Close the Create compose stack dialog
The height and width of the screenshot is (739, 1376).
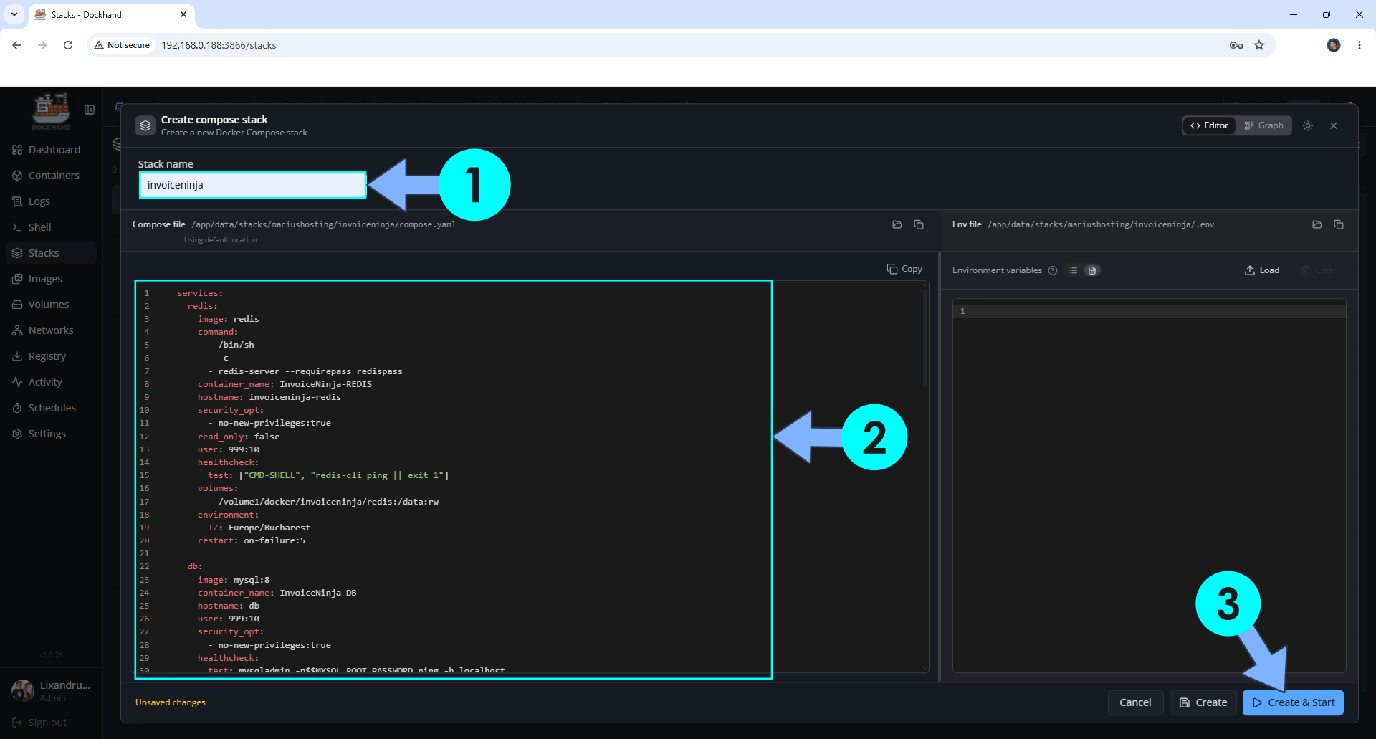coord(1334,125)
